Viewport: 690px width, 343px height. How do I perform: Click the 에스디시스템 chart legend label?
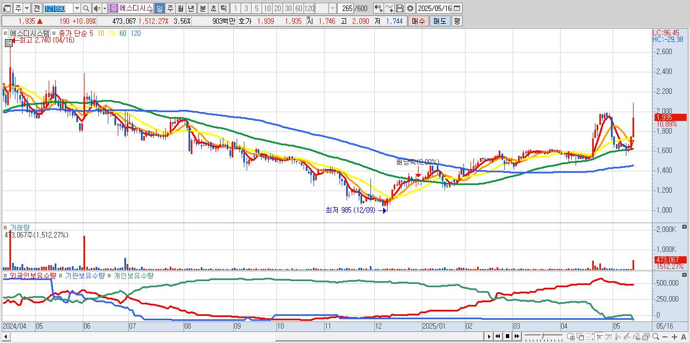30,34
